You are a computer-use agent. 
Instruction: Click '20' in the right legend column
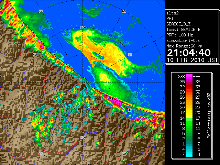(x=198, y=113)
